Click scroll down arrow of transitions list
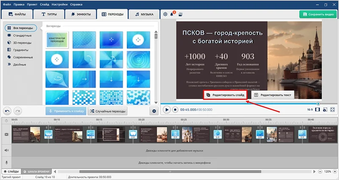The height and width of the screenshot is (180, 339). [156, 103]
